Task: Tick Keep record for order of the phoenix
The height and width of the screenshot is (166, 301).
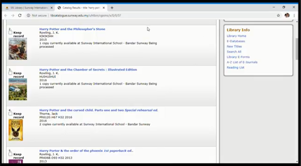Action: pyautogui.click(x=10, y=154)
